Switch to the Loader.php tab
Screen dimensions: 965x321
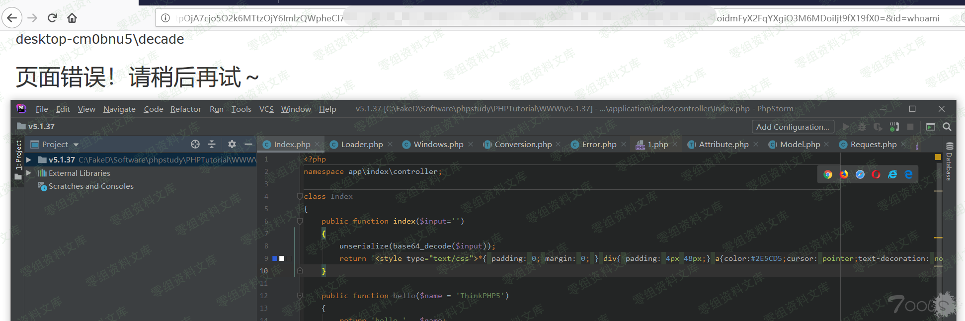(x=361, y=145)
